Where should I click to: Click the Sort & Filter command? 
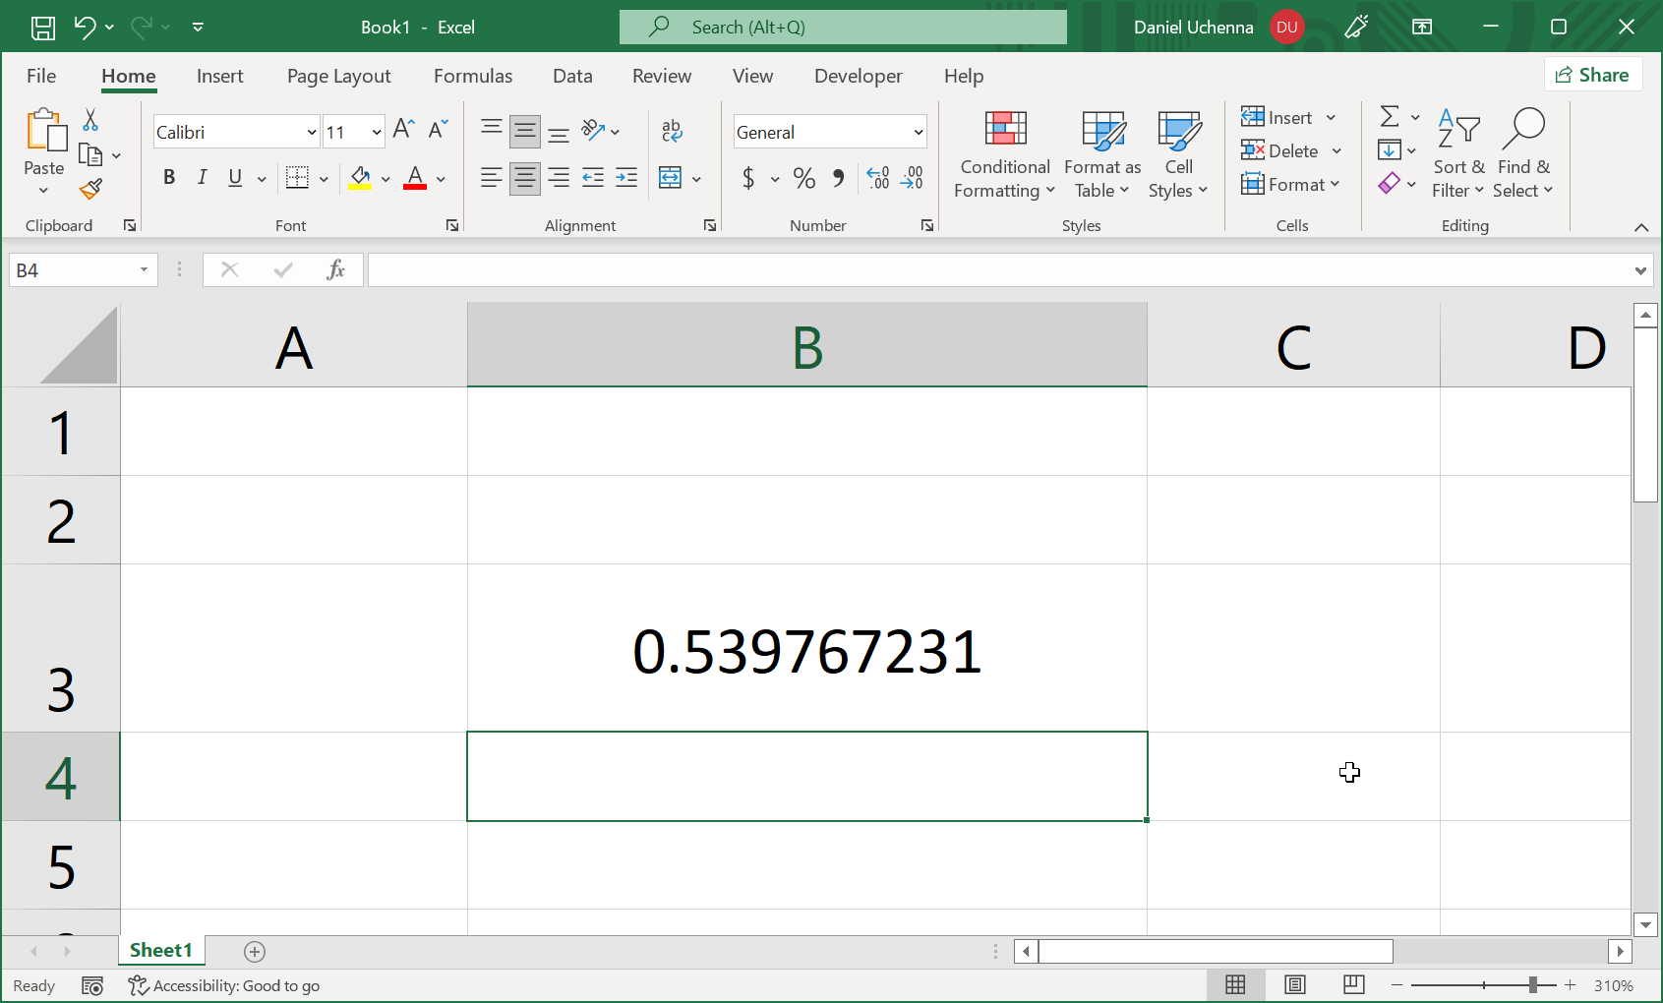1458,153
